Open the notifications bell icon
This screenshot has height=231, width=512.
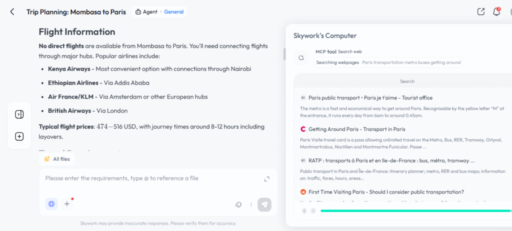496,12
